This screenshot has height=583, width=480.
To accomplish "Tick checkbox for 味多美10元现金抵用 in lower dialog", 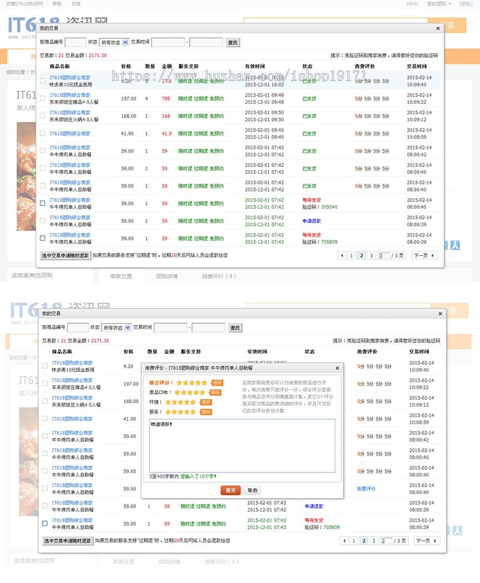I will click(45, 366).
